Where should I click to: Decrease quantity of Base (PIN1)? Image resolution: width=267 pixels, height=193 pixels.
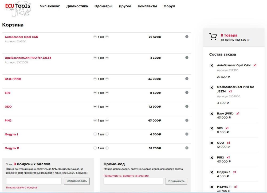(95, 79)
